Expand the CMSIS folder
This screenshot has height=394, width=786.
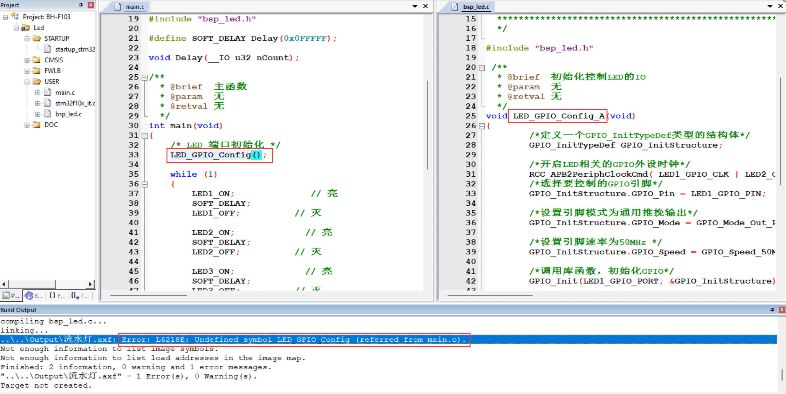(27, 60)
